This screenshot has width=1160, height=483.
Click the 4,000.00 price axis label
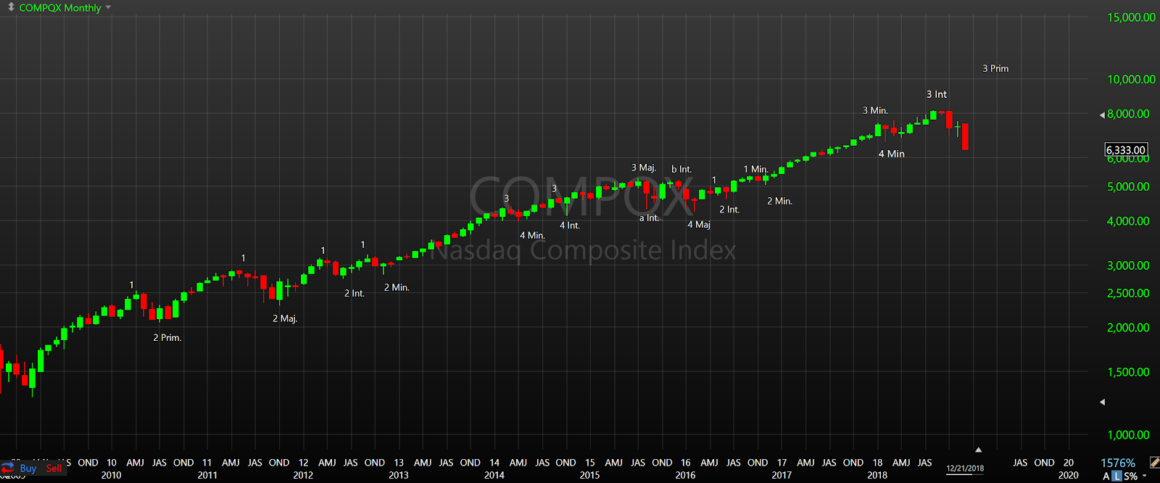click(x=1128, y=221)
